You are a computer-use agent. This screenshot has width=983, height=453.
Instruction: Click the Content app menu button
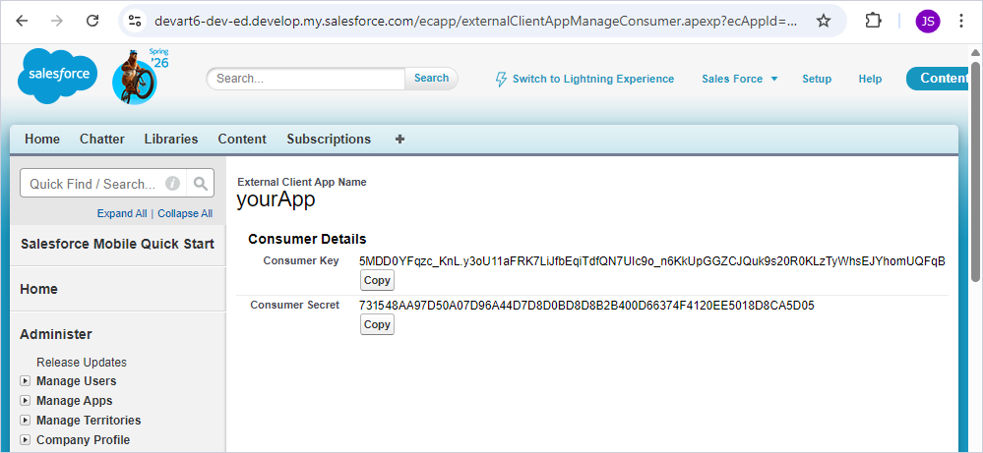point(938,79)
